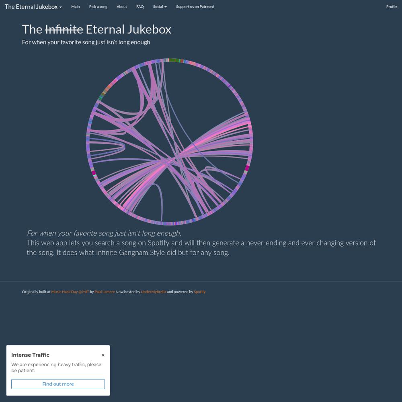Dismiss the Intense Traffic notification with X
The height and width of the screenshot is (402, 402).
click(103, 355)
